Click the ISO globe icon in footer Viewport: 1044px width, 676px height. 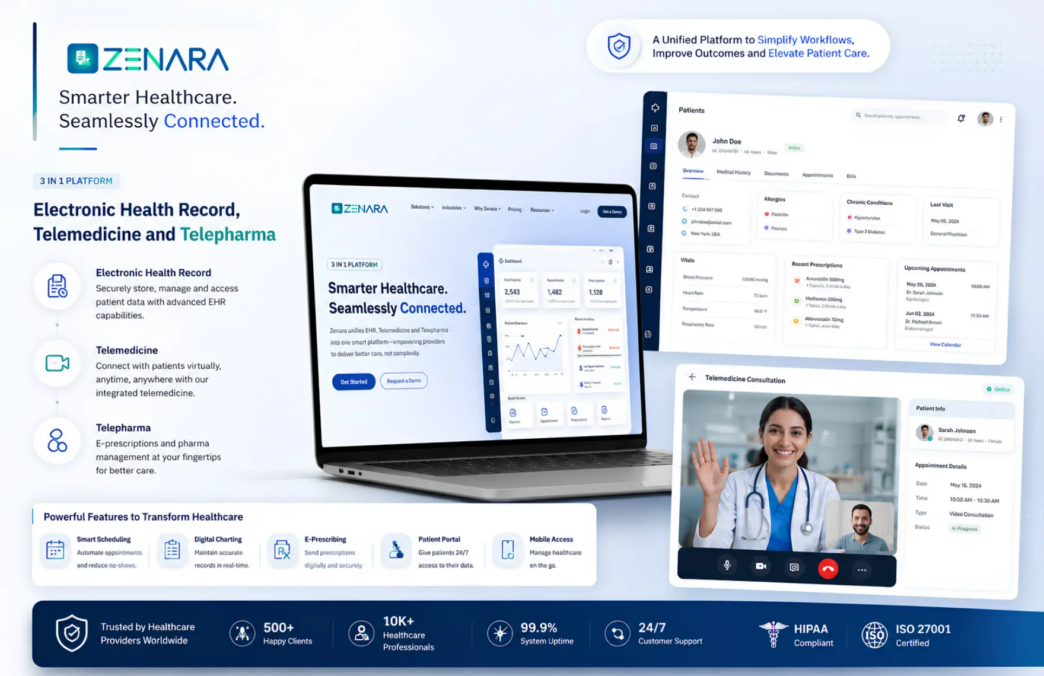pos(874,635)
